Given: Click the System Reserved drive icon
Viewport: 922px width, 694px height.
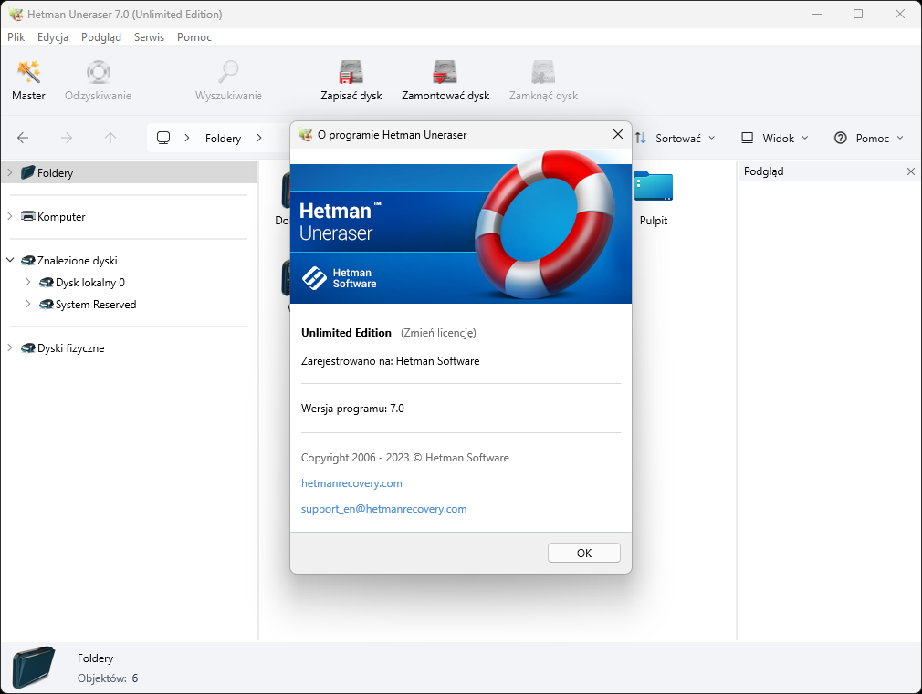Looking at the screenshot, I should [46, 305].
